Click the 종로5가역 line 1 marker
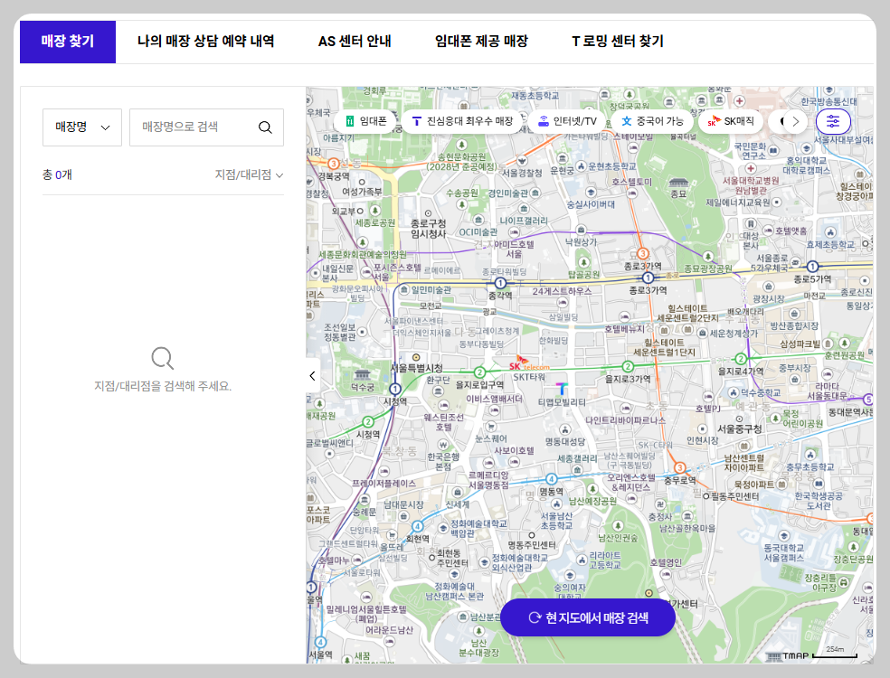The image size is (890, 678). pyautogui.click(x=812, y=266)
